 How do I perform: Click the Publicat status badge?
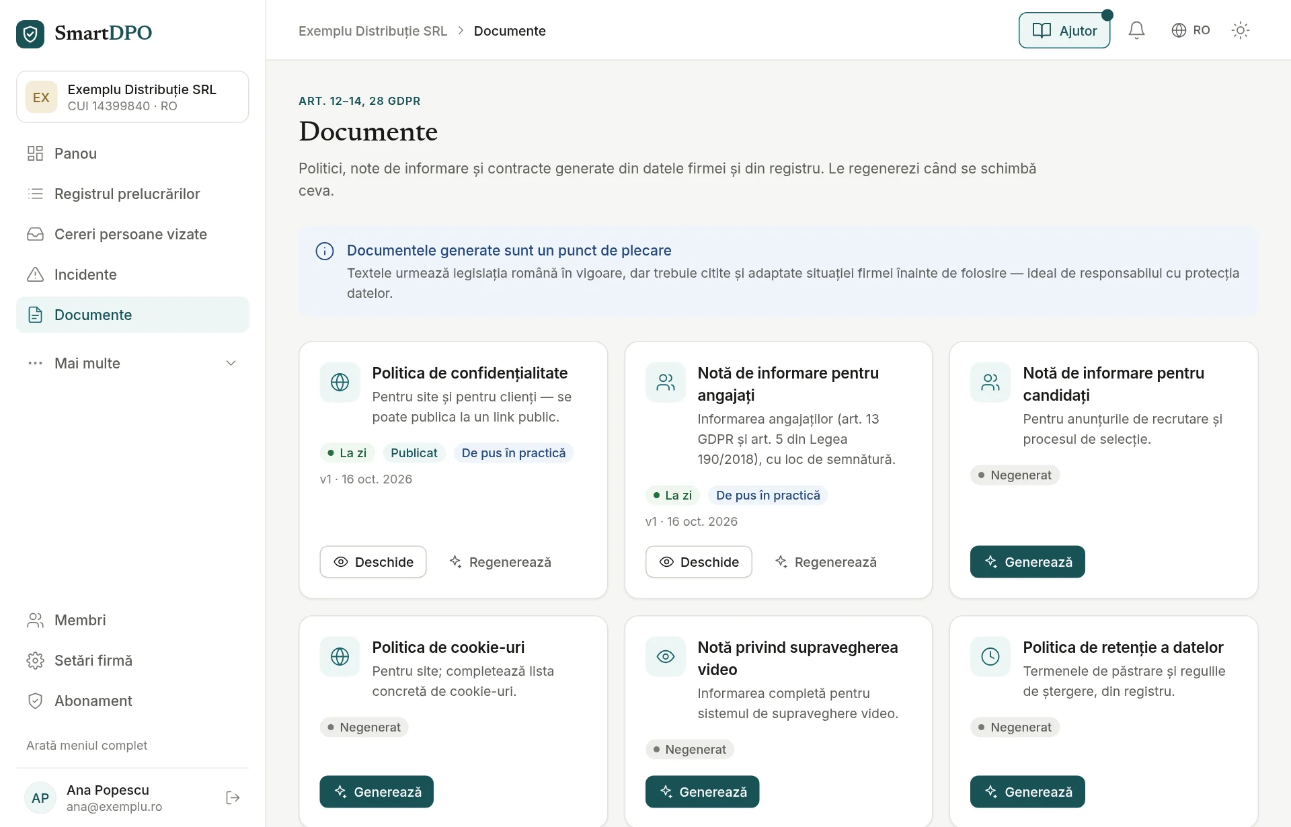tap(414, 453)
